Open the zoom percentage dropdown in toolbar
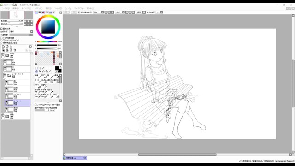Image resolution: width=295 pixels, height=166 pixels. coord(102,12)
